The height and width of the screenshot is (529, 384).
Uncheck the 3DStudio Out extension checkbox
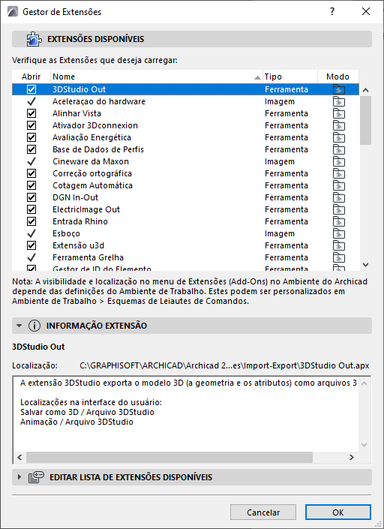(31, 89)
